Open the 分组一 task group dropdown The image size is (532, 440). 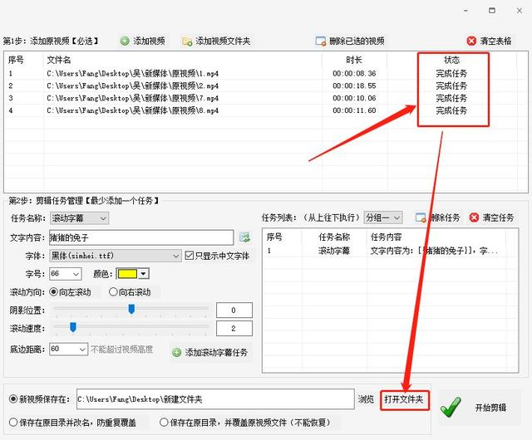click(383, 218)
